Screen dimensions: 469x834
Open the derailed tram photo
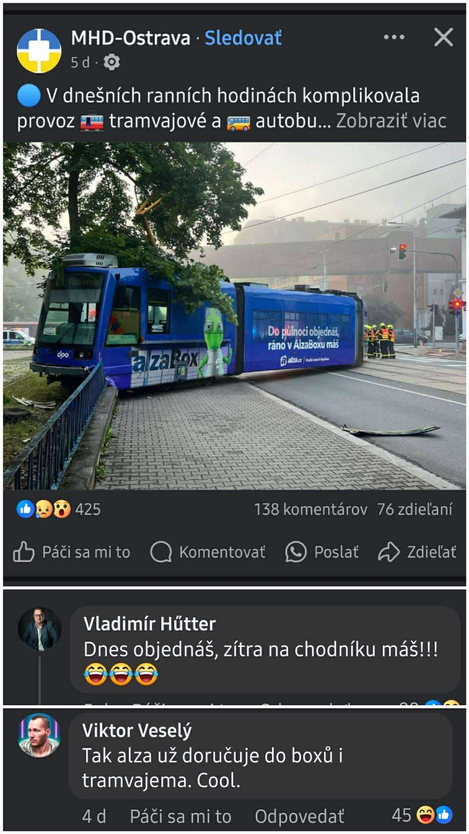click(234, 316)
